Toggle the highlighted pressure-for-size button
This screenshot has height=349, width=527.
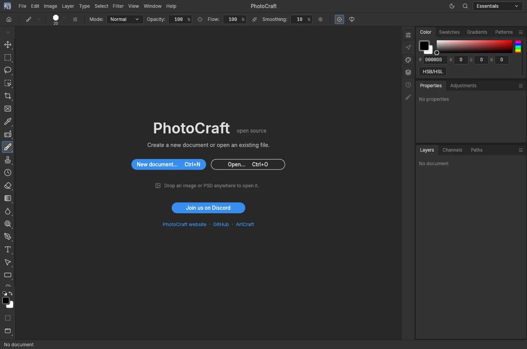pyautogui.click(x=339, y=19)
